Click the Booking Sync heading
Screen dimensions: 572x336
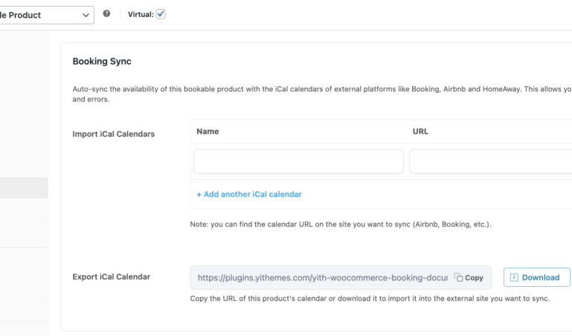click(x=102, y=62)
